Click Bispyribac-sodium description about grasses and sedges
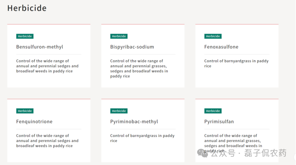Screen dimensions: 296x165 click(x=139, y=68)
